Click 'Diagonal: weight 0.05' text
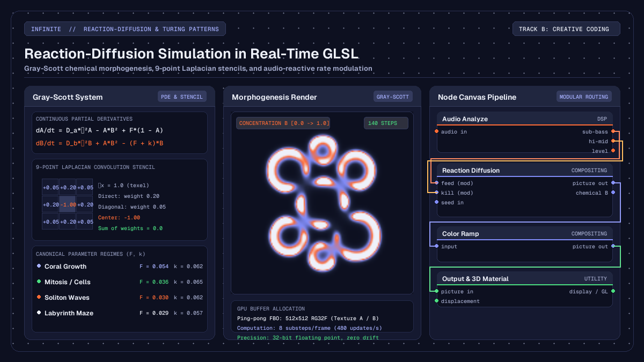 point(132,207)
